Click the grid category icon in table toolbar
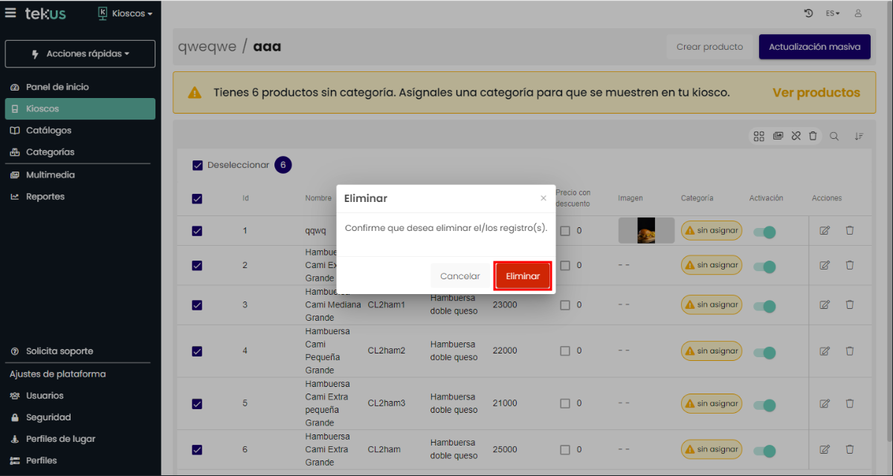Image resolution: width=893 pixels, height=476 pixels. 758,136
